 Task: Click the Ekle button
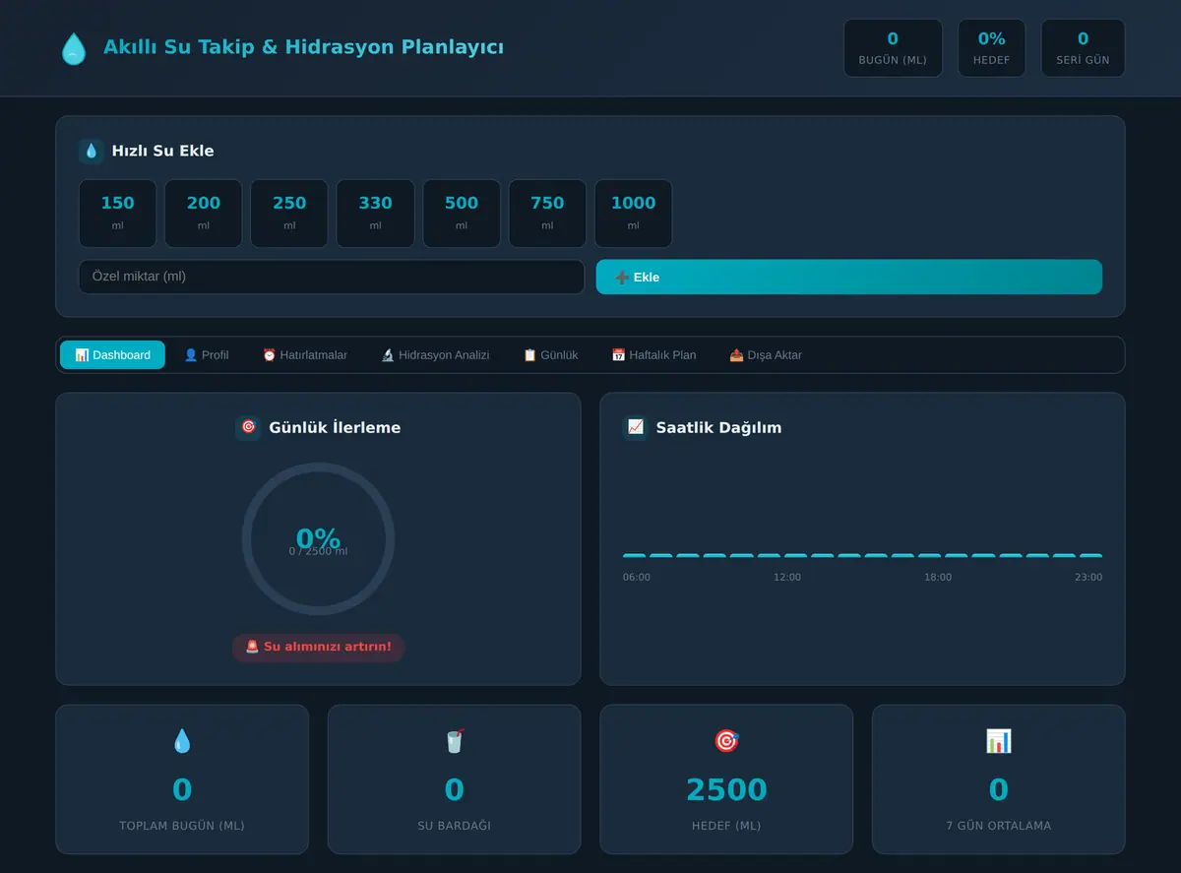pyautogui.click(x=849, y=277)
